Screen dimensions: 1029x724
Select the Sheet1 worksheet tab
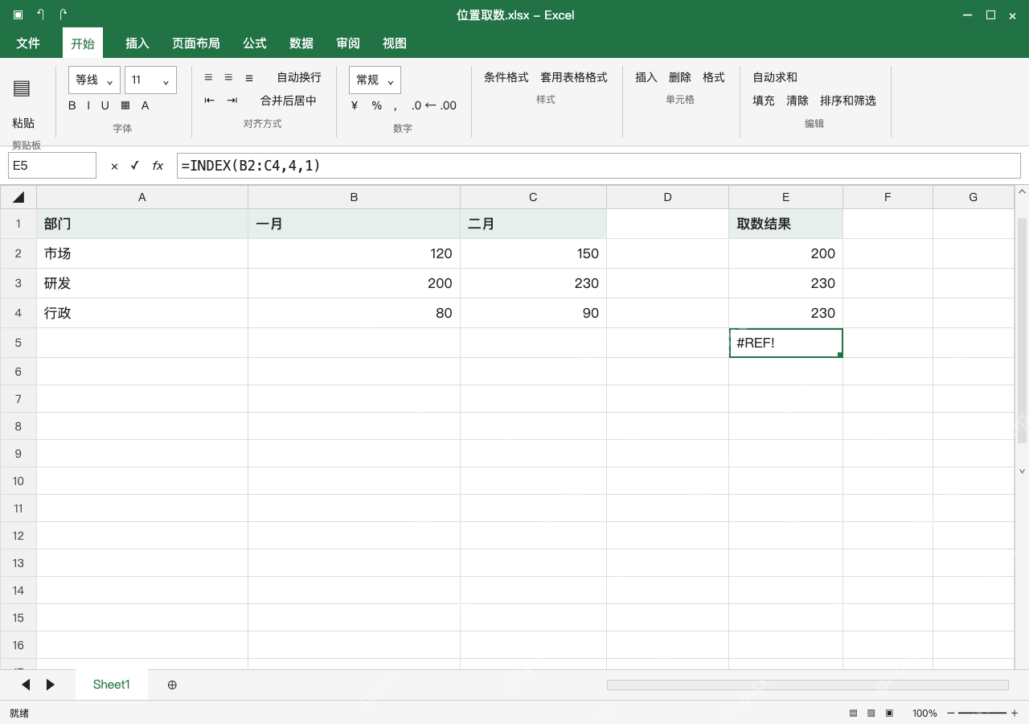(112, 685)
